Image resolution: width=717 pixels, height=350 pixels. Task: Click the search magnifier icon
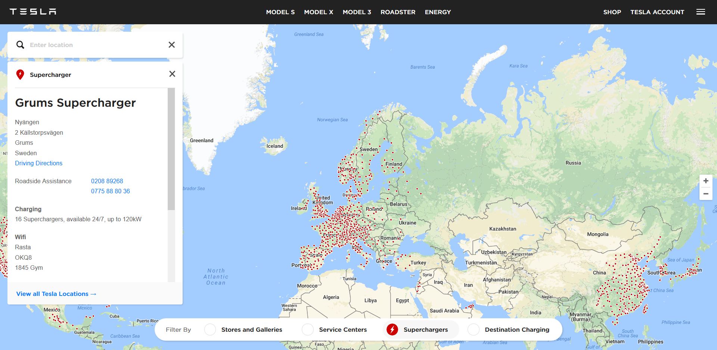coord(20,45)
